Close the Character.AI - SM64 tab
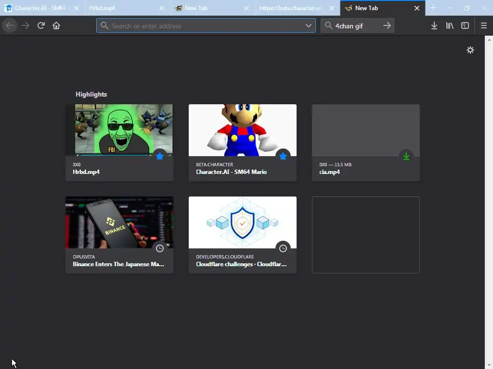 [77, 8]
